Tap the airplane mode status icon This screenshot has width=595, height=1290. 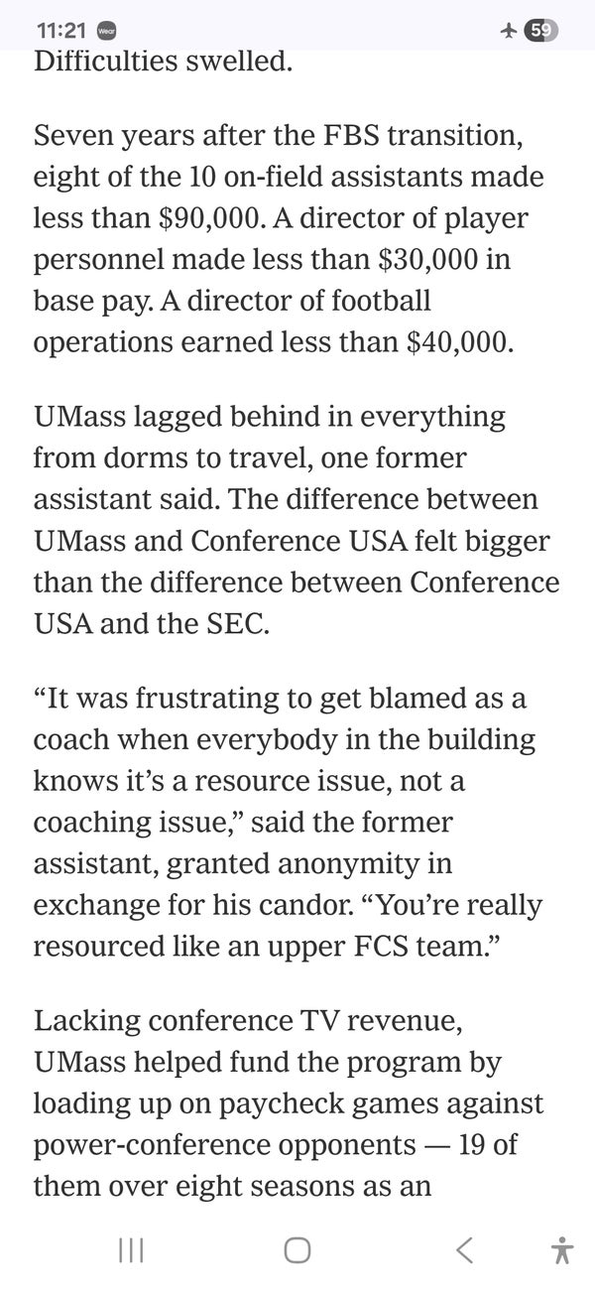tap(509, 30)
